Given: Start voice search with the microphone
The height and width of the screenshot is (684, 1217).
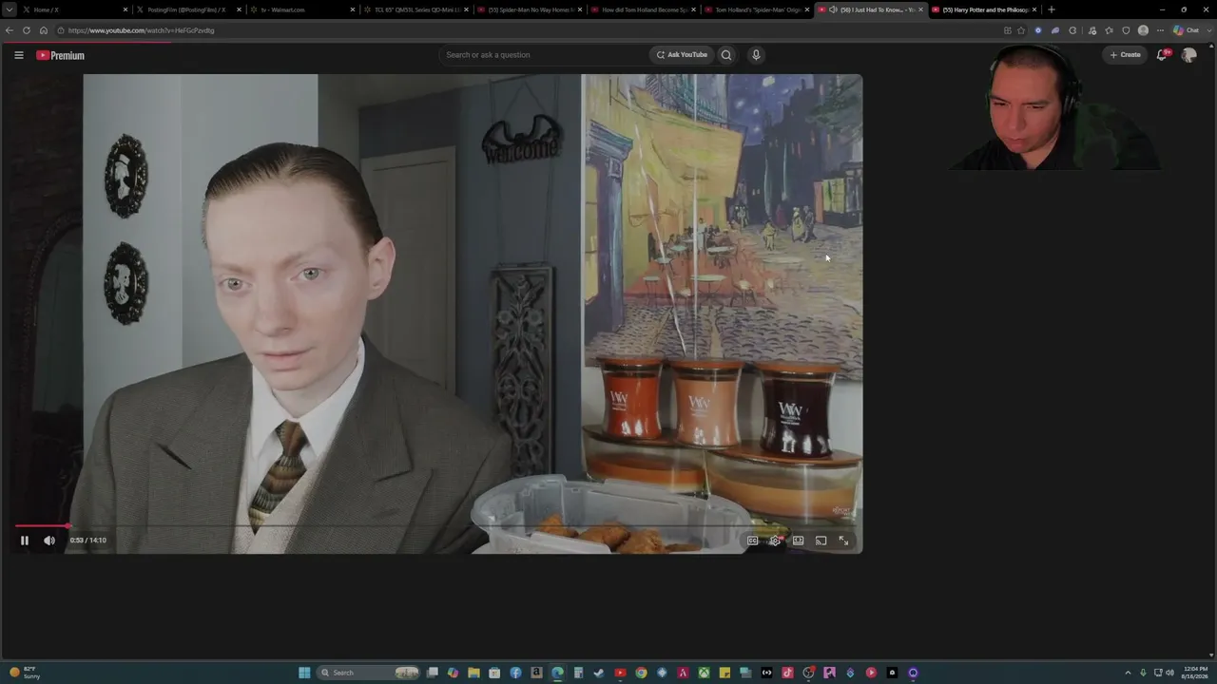Looking at the screenshot, I should (x=756, y=55).
